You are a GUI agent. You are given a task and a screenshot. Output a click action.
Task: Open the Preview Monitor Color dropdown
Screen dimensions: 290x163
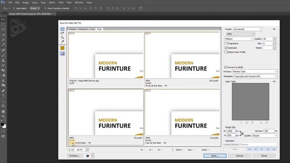255,72
